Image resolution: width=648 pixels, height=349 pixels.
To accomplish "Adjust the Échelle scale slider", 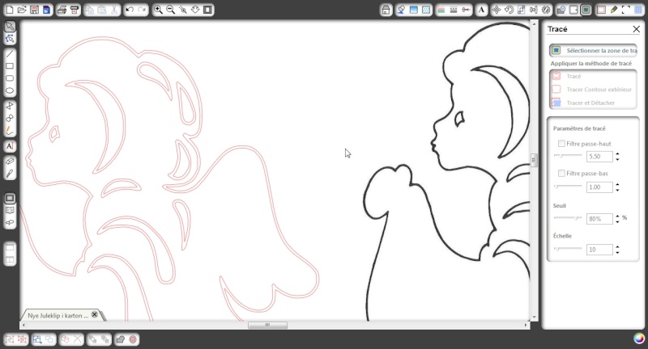I will [568, 249].
